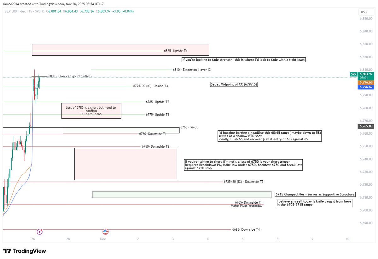378x259 pixels.
Task: Select the SPX badge on the price scale
Action: click(x=353, y=74)
